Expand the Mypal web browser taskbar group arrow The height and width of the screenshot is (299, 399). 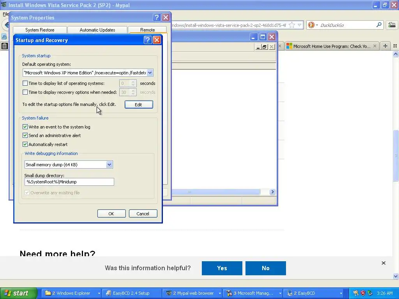[x=220, y=294]
